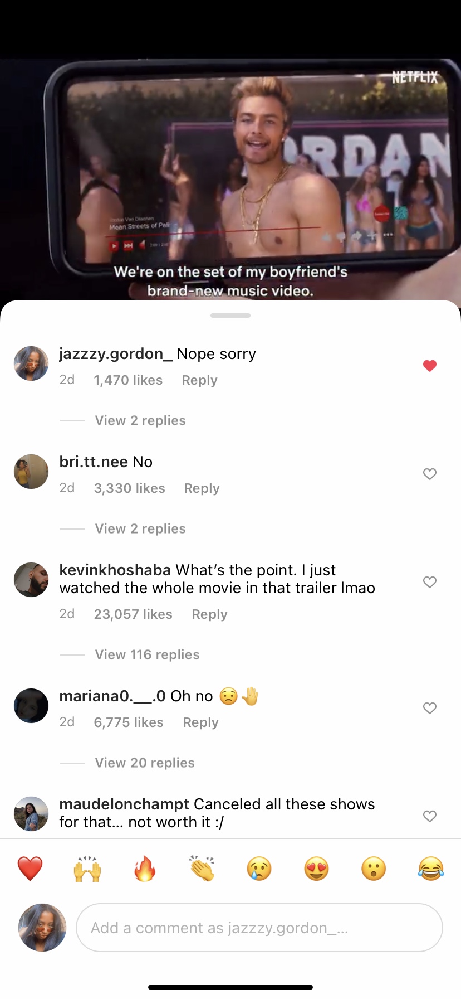461x999 pixels.
Task: Unlike jazzzy.gordon_'s comment with the red heart
Action: [x=429, y=366]
